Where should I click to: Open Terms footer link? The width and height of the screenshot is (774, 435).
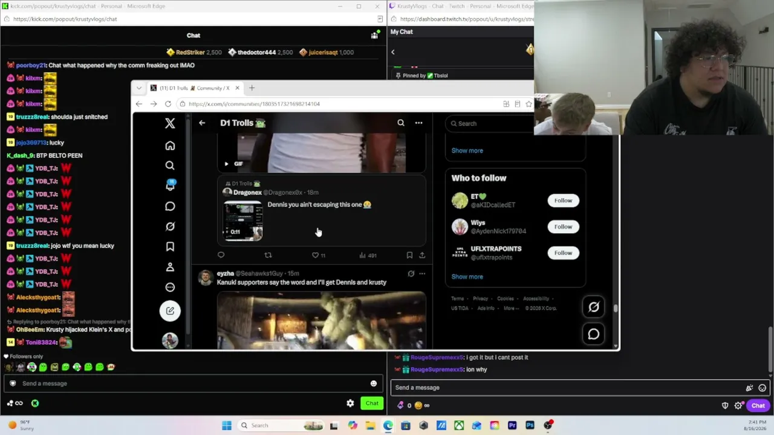[x=458, y=298]
